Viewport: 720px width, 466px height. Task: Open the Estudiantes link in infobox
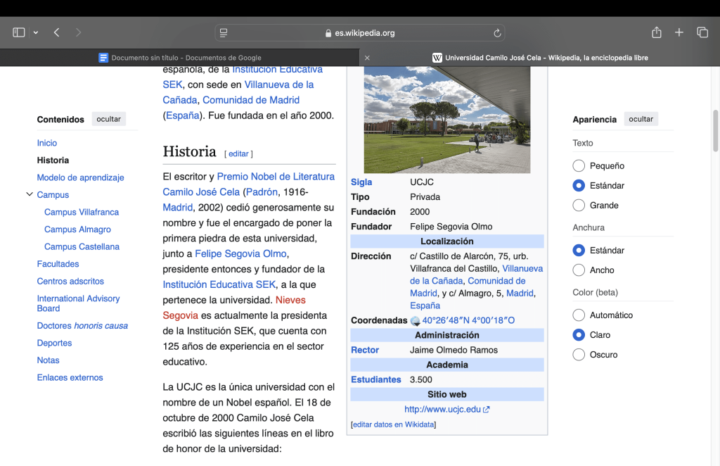click(375, 379)
